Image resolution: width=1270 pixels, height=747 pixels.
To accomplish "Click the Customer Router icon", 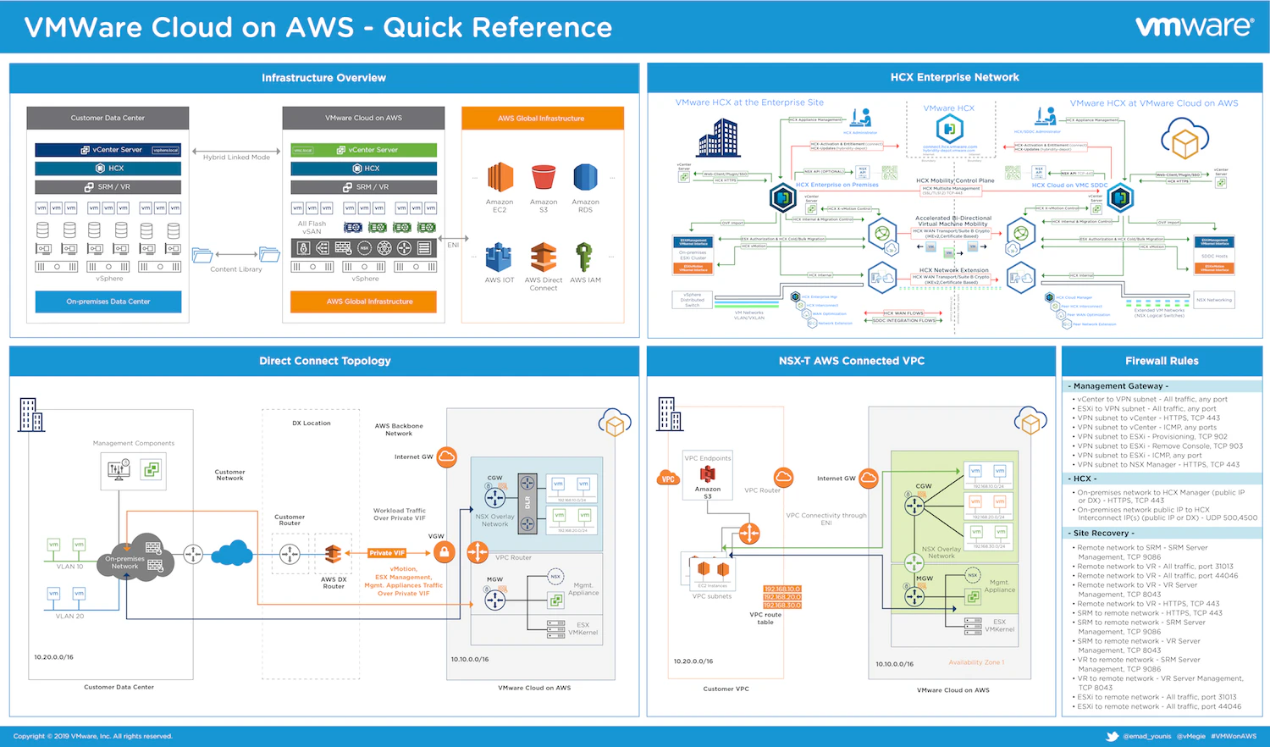I will click(x=290, y=554).
